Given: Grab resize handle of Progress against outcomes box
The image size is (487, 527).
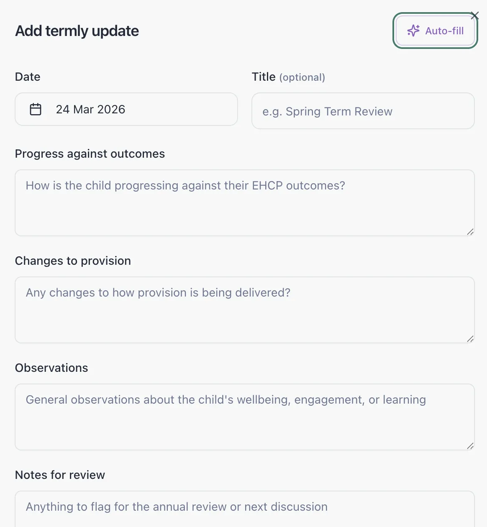Looking at the screenshot, I should (470, 232).
